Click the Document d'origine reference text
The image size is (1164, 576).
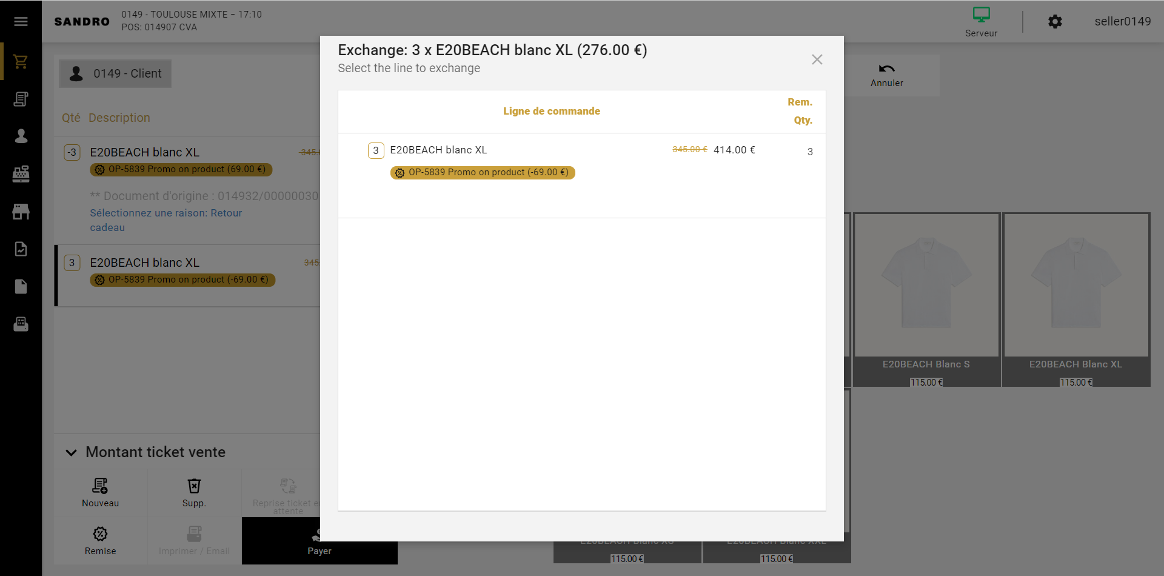tap(204, 196)
